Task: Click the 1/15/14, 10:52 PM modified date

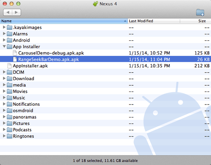Action: pyautogui.click(x=149, y=53)
